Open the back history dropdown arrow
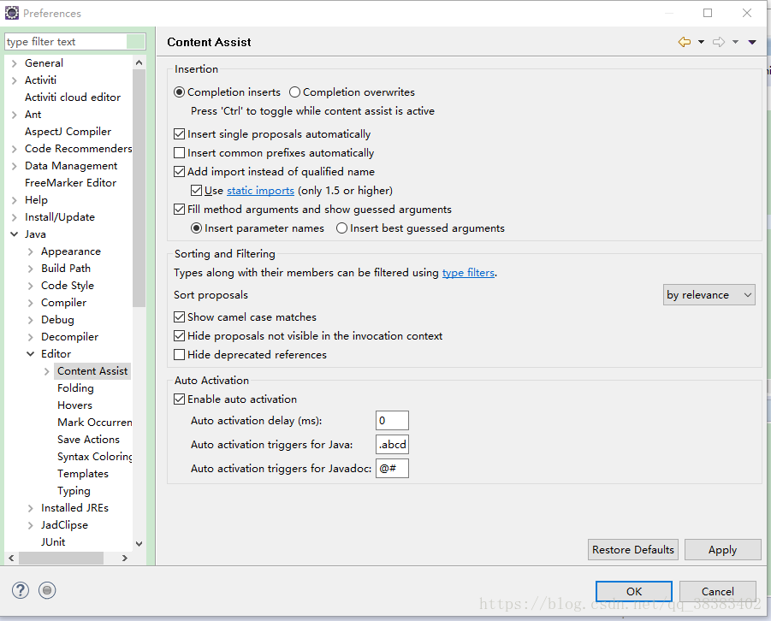 pyautogui.click(x=701, y=42)
